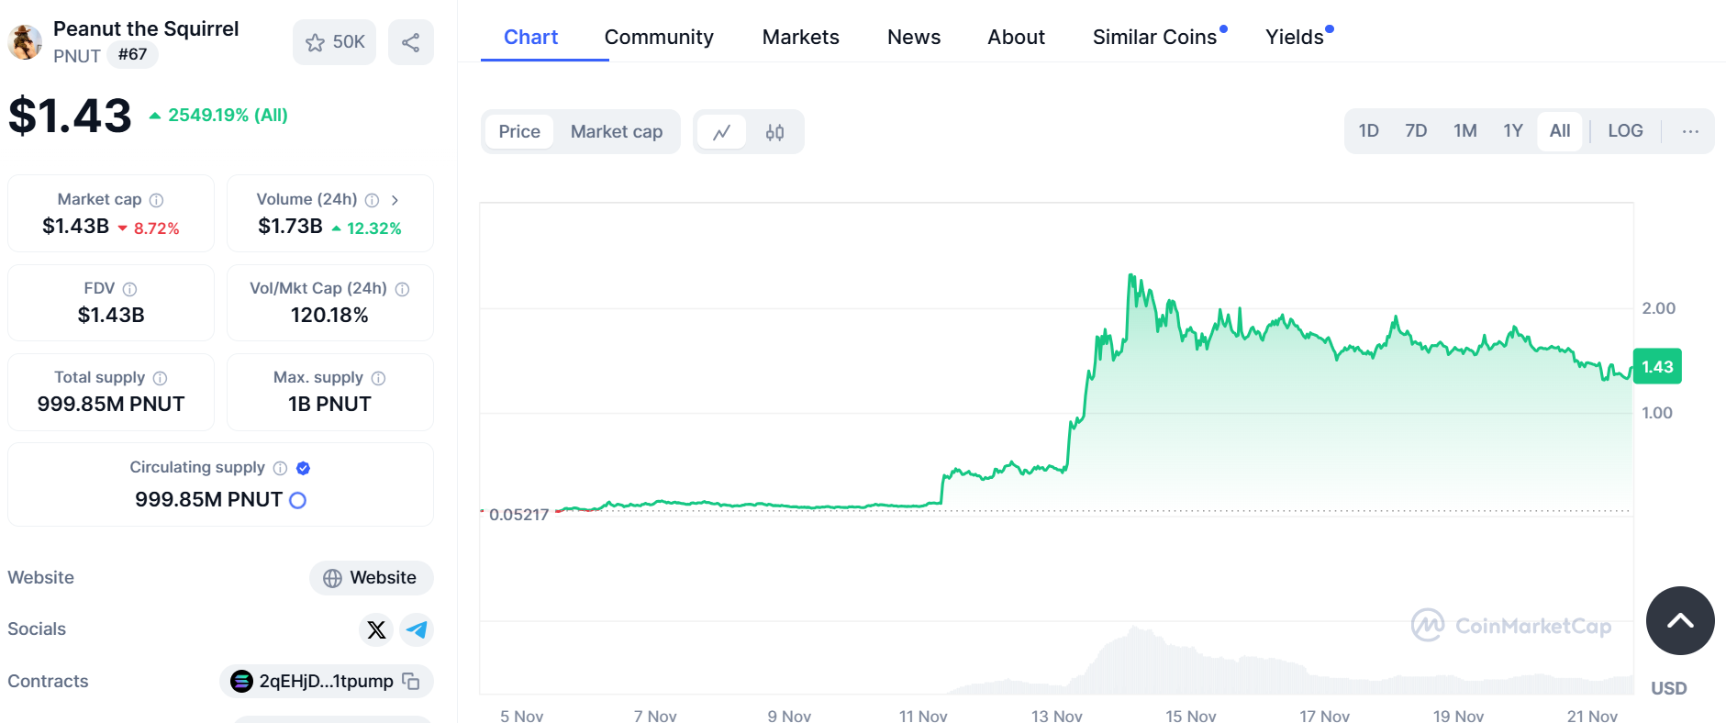Set chart range to 1M
Viewport: 1726px width, 723px height.
[1465, 130]
